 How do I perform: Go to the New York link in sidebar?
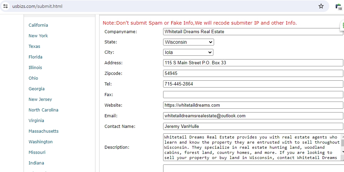38,36
